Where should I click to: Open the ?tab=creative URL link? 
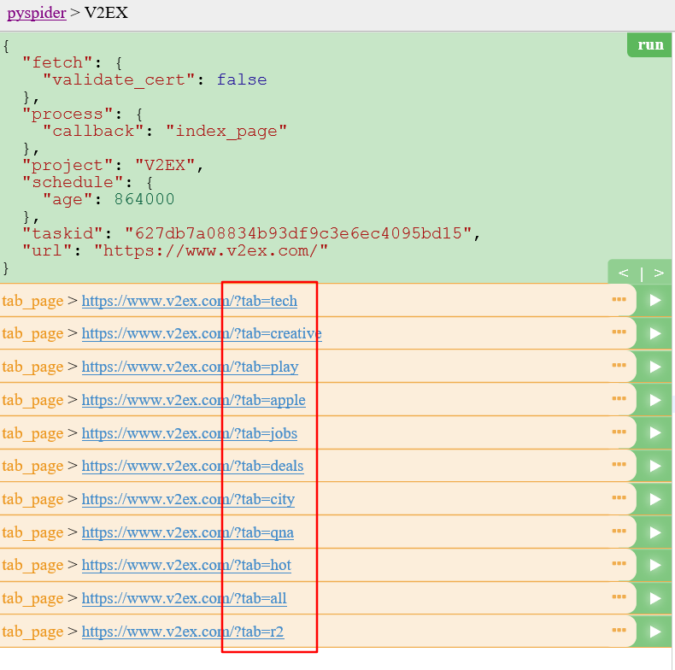click(202, 333)
